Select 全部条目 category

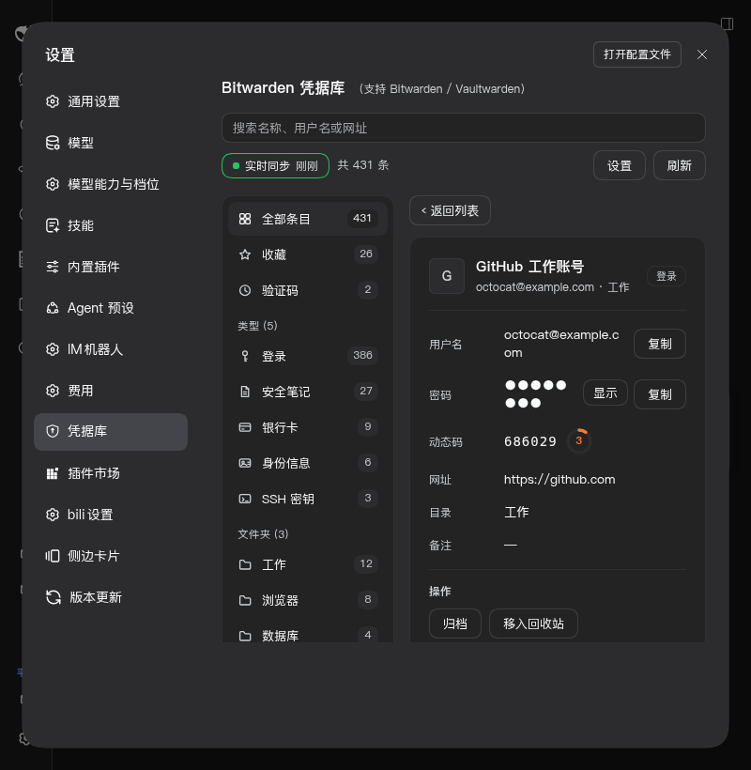pyautogui.click(x=308, y=219)
